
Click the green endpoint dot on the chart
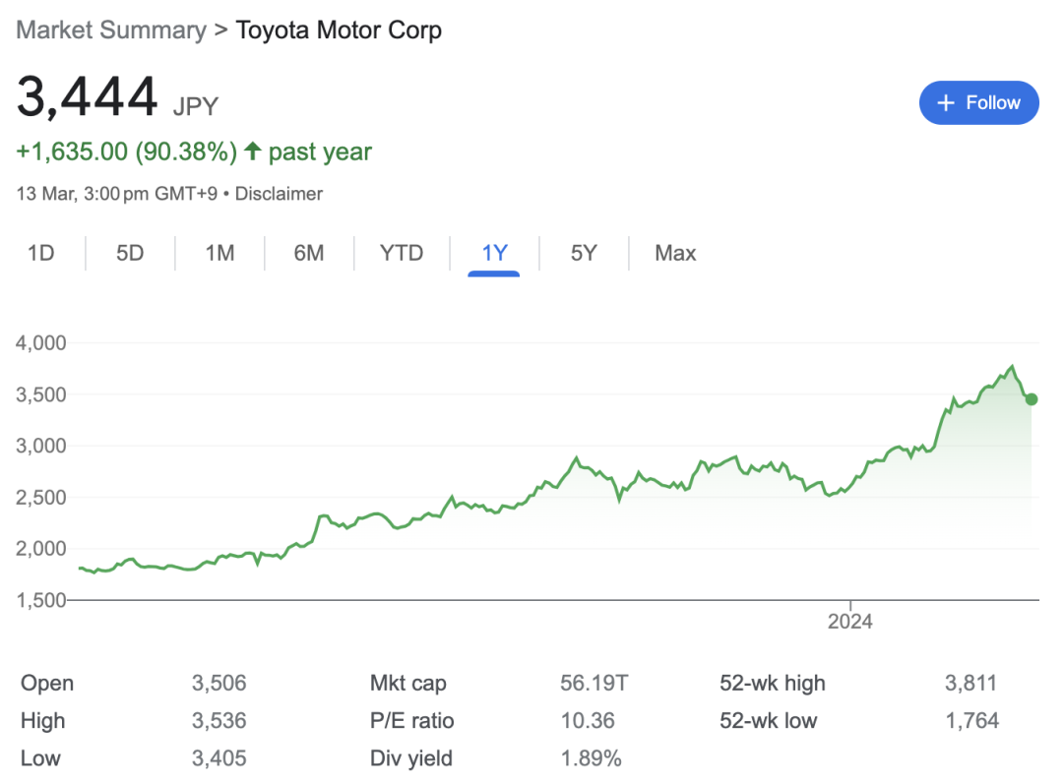(1031, 399)
